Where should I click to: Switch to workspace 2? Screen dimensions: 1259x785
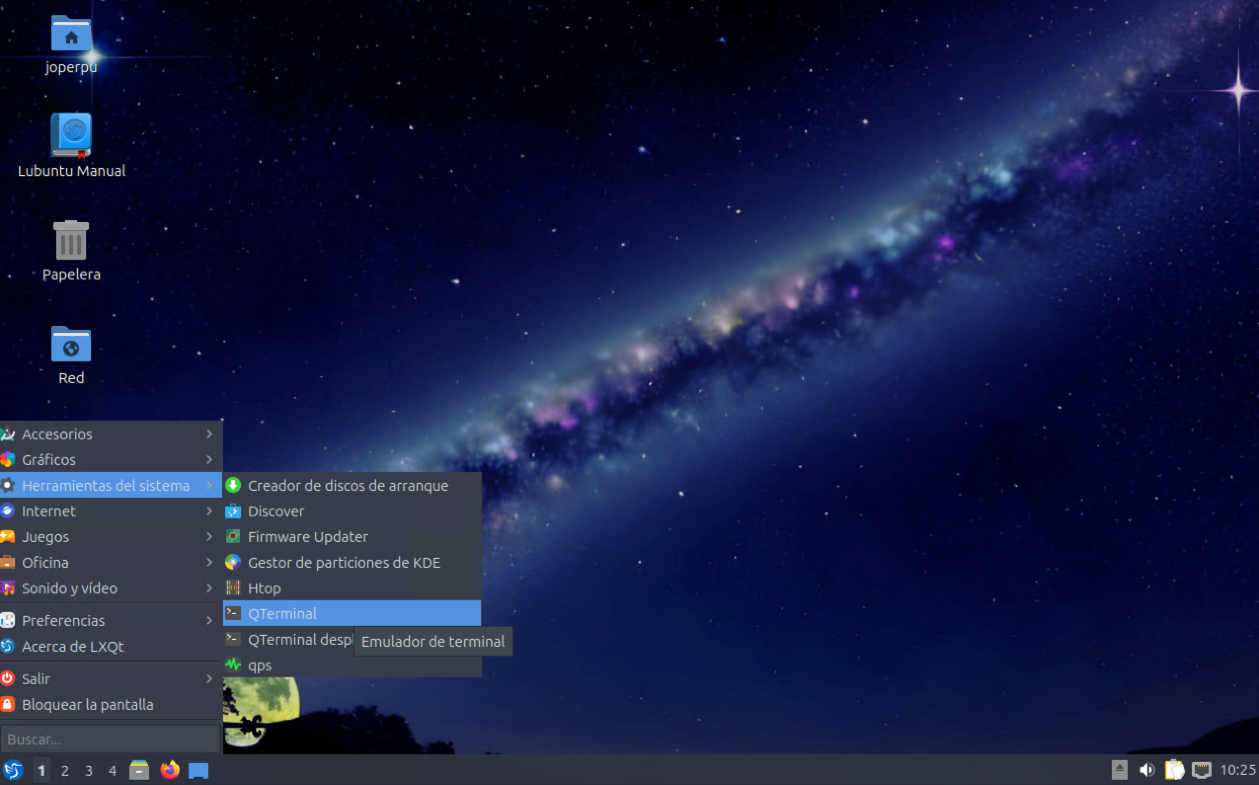[65, 771]
